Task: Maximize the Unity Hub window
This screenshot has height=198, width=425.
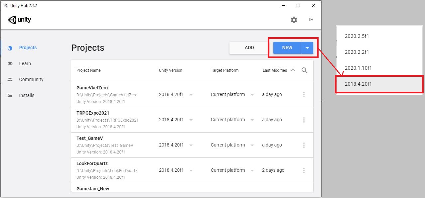Action: pos(298,5)
